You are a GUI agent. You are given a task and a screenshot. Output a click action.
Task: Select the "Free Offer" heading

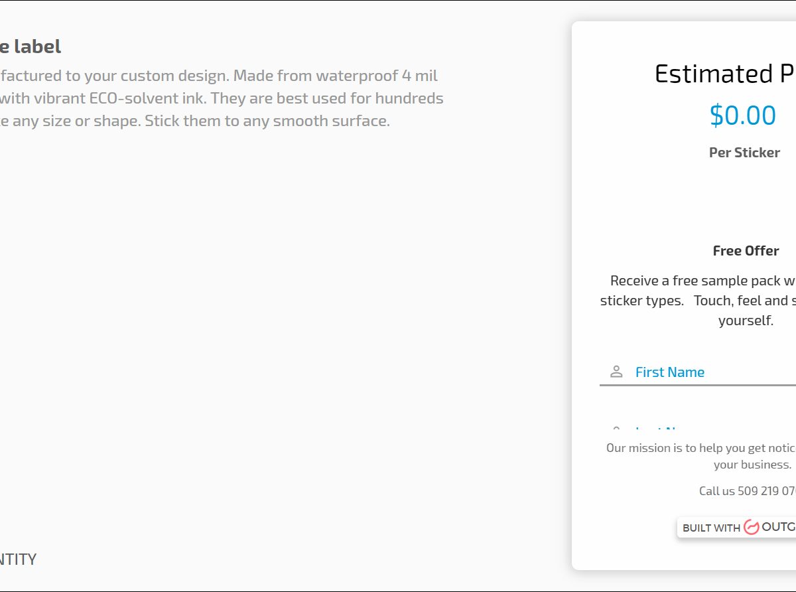tap(746, 251)
